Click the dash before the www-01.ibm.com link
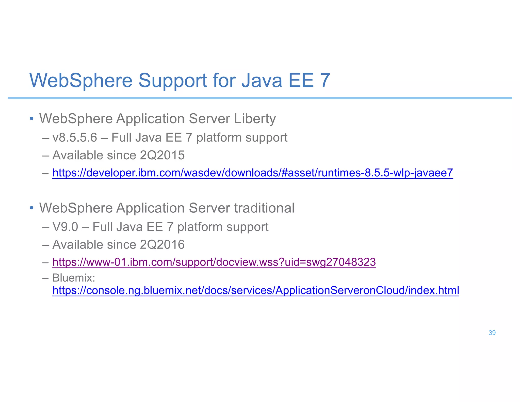The width and height of the screenshot is (520, 402). pos(46,262)
